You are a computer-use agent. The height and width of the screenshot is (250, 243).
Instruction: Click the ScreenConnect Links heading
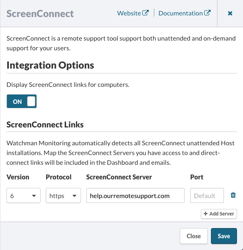(45, 125)
